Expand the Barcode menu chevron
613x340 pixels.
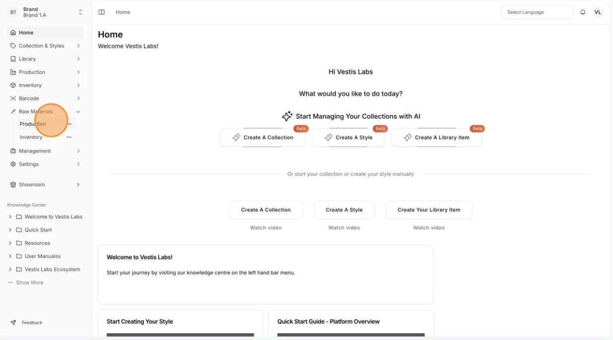78,98
